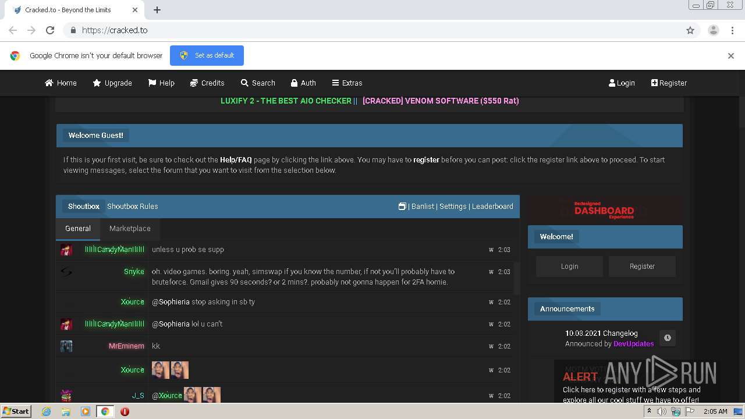Click the Chrome taskbar icon

click(x=105, y=411)
